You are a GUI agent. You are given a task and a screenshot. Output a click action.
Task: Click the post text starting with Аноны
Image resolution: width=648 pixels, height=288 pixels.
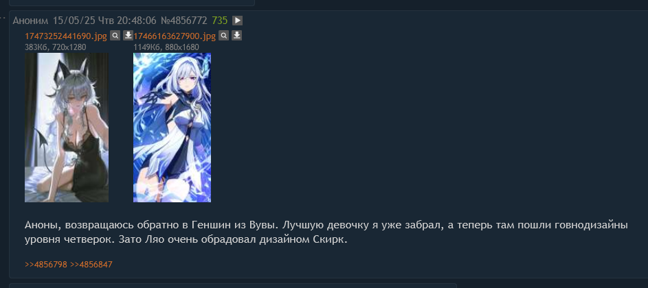click(326, 232)
